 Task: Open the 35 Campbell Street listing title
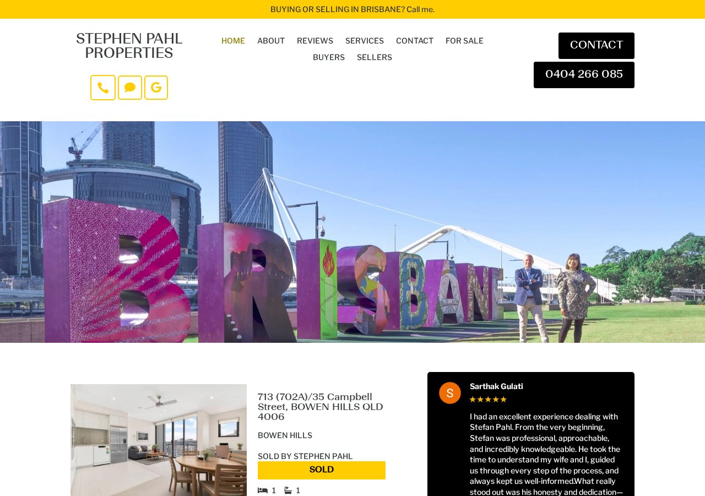(321, 407)
